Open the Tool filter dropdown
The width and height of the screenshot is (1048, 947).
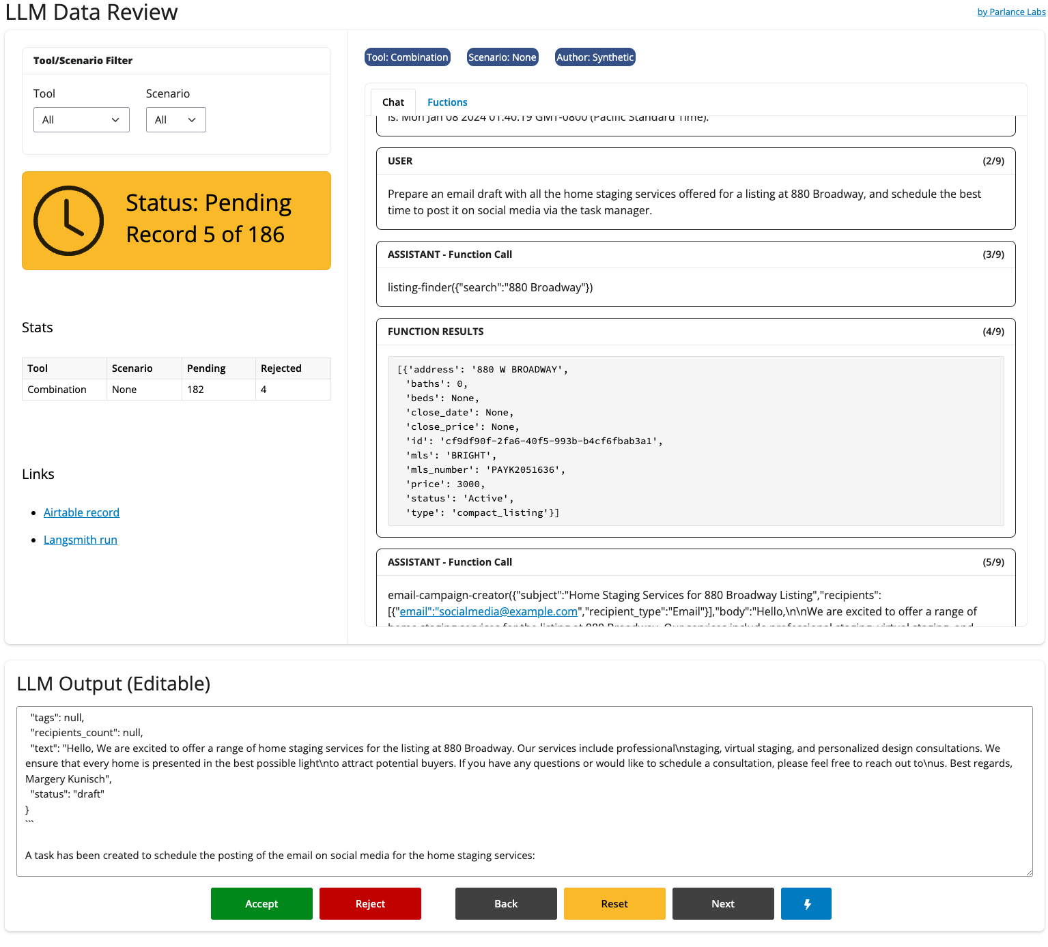(x=81, y=120)
